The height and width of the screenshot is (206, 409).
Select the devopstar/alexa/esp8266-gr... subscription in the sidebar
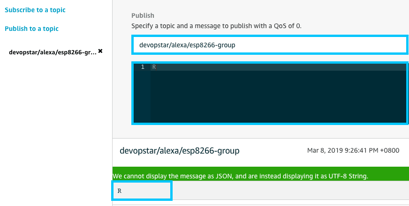(x=53, y=52)
